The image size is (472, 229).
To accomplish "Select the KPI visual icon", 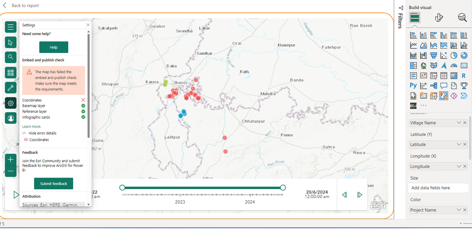I will tap(423, 76).
